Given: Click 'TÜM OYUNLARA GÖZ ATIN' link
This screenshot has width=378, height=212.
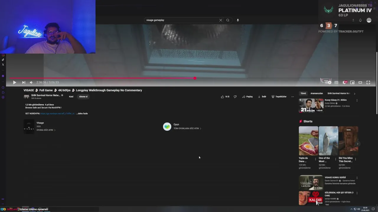Looking at the screenshot, I should (x=187, y=128).
